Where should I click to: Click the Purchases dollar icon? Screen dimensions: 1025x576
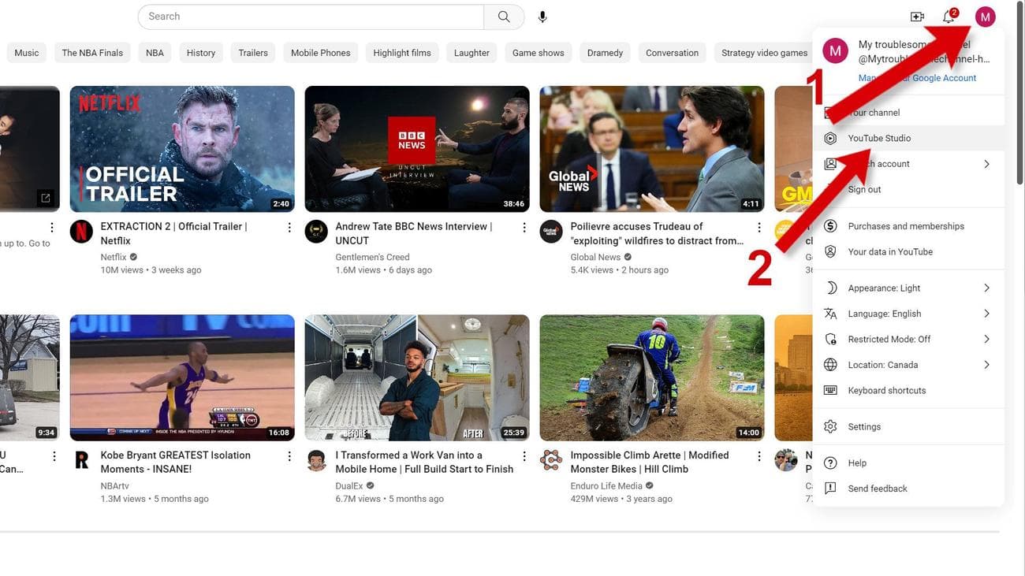830,226
